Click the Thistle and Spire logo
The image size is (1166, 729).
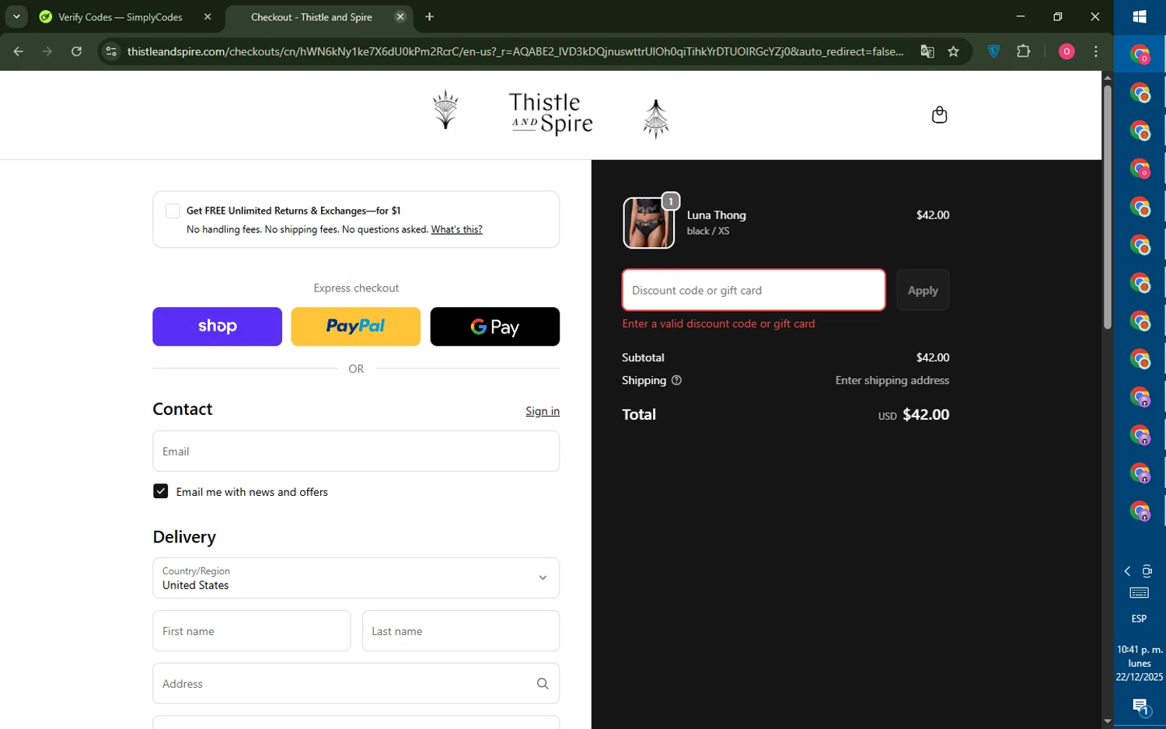551,115
